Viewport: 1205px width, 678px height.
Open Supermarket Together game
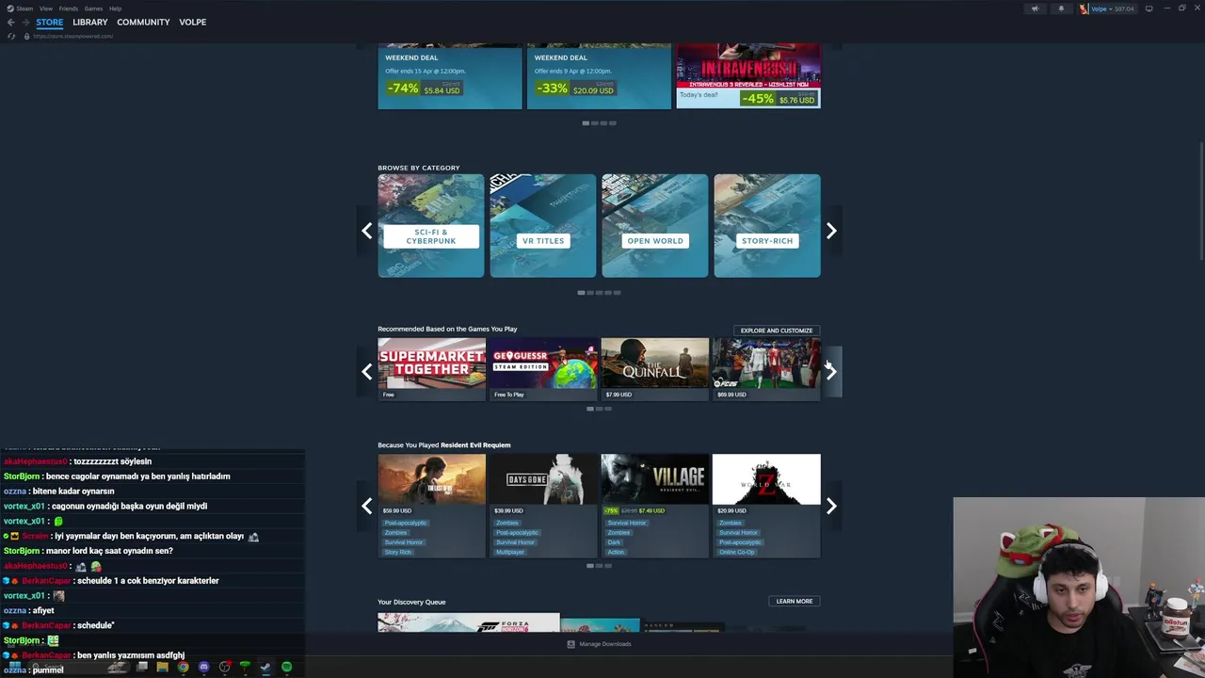[431, 369]
